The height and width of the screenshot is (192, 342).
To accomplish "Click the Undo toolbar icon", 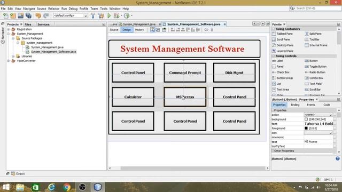I will coord(38,15).
